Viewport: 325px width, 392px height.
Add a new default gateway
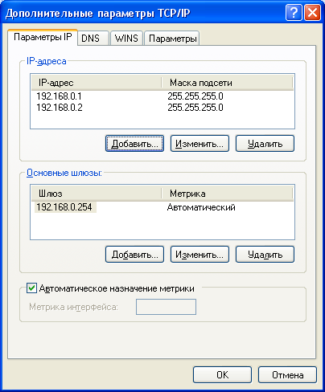(x=134, y=255)
